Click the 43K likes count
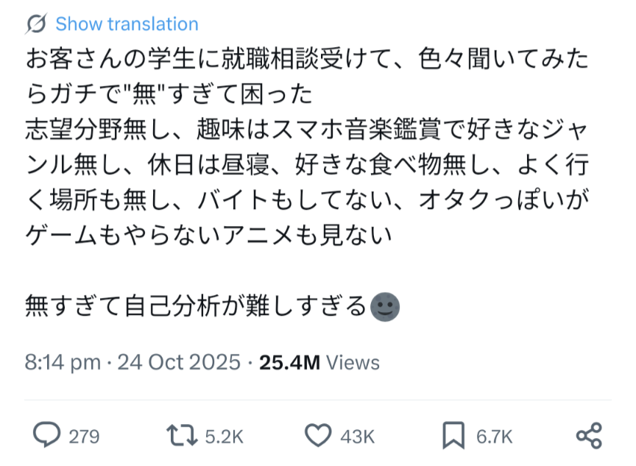636x466 pixels. [x=358, y=437]
